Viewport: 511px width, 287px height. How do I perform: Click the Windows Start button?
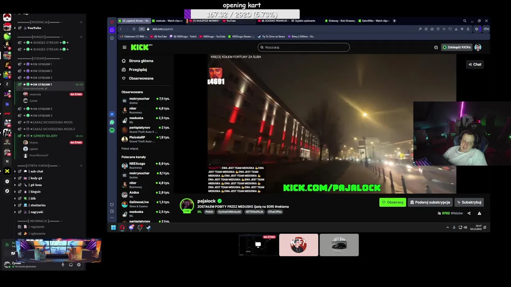tap(113, 228)
